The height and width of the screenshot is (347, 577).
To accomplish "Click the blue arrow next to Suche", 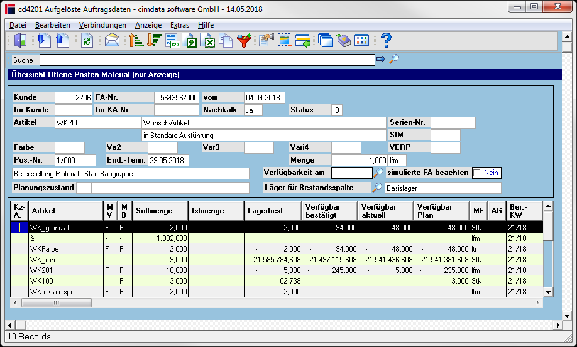I will click(381, 59).
